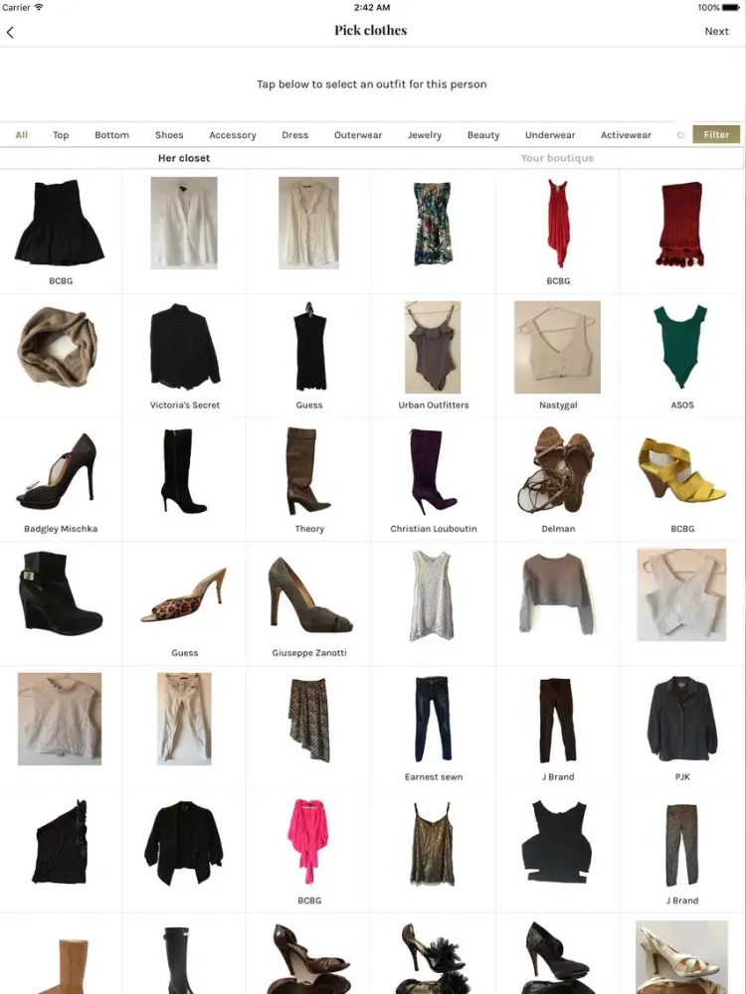Pick the white knit sleeveless top

tap(433, 595)
